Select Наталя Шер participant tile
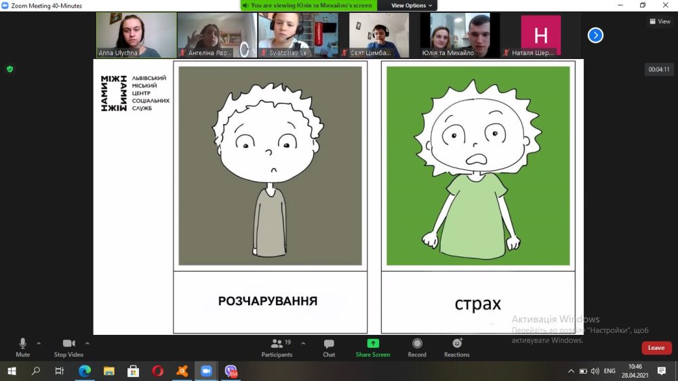Screen dimensions: 678x381 [540, 35]
